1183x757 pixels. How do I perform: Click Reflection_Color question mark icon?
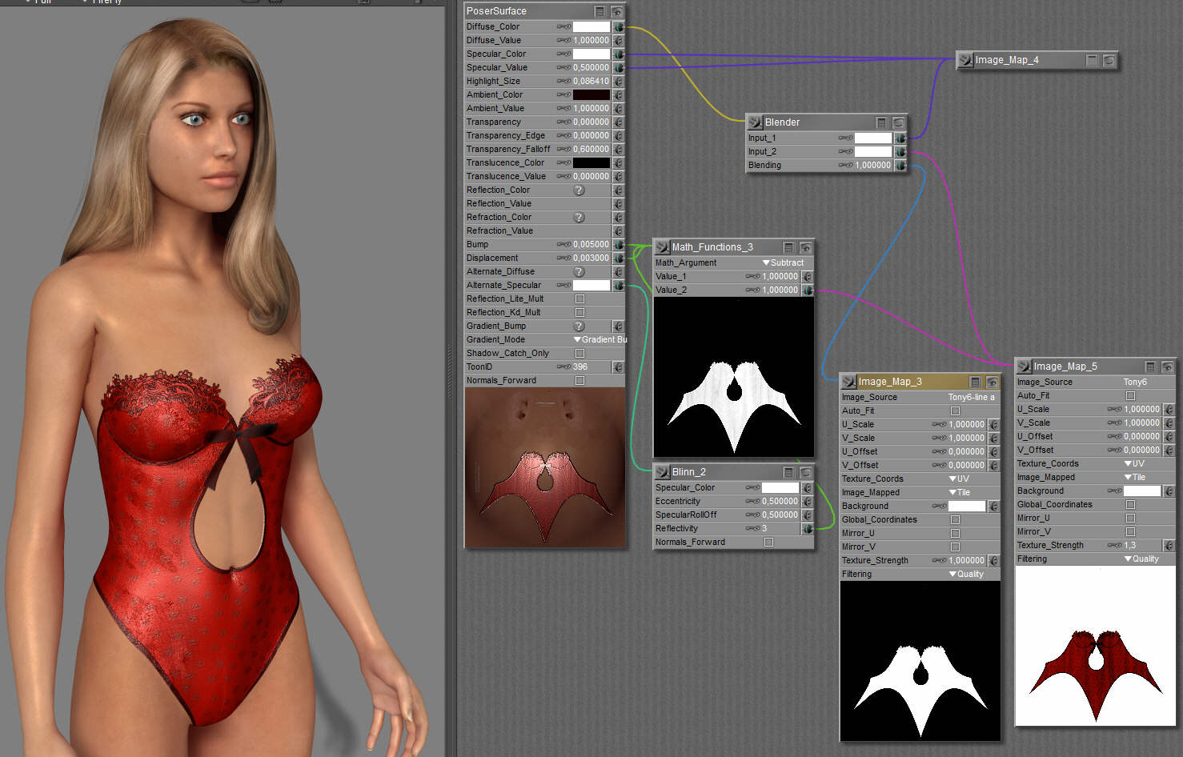click(579, 190)
